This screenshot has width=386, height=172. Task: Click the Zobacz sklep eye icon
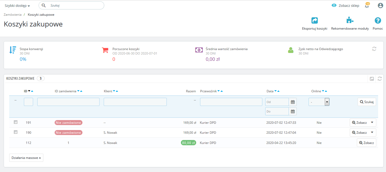pyautogui.click(x=334, y=6)
